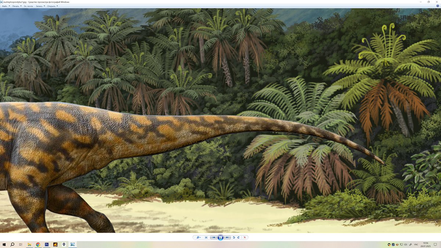Switch the РУС input language indicator

click(416, 245)
